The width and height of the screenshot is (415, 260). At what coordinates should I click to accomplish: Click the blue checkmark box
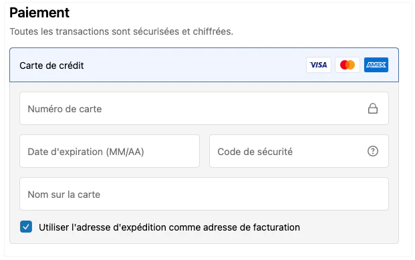[x=26, y=227]
